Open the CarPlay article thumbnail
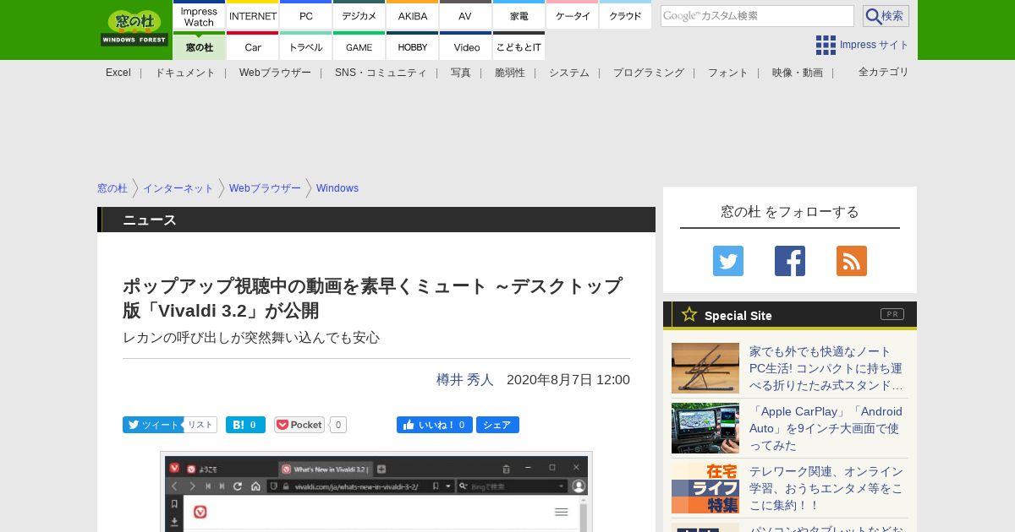Viewport: 1015px width, 532px height. coord(705,428)
